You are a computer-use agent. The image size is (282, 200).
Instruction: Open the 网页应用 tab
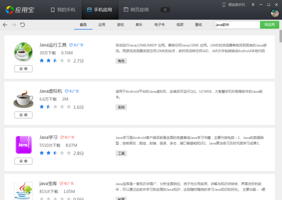pos(136,10)
